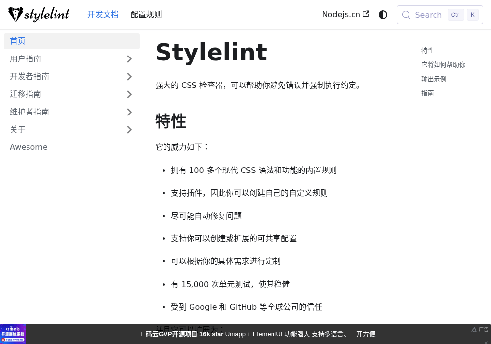
Task: Click the K shortcut key badge
Action: [472, 15]
